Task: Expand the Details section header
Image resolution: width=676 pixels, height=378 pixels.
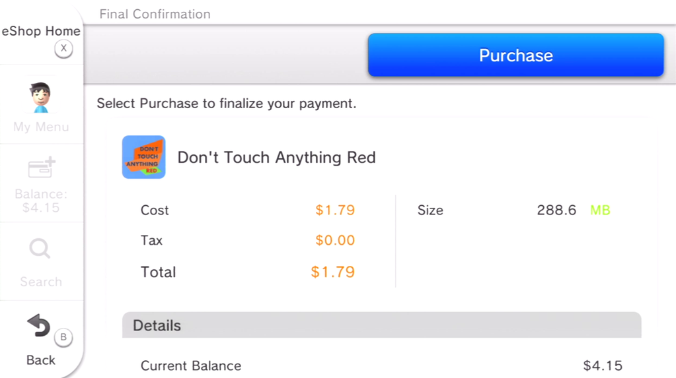Action: point(381,325)
